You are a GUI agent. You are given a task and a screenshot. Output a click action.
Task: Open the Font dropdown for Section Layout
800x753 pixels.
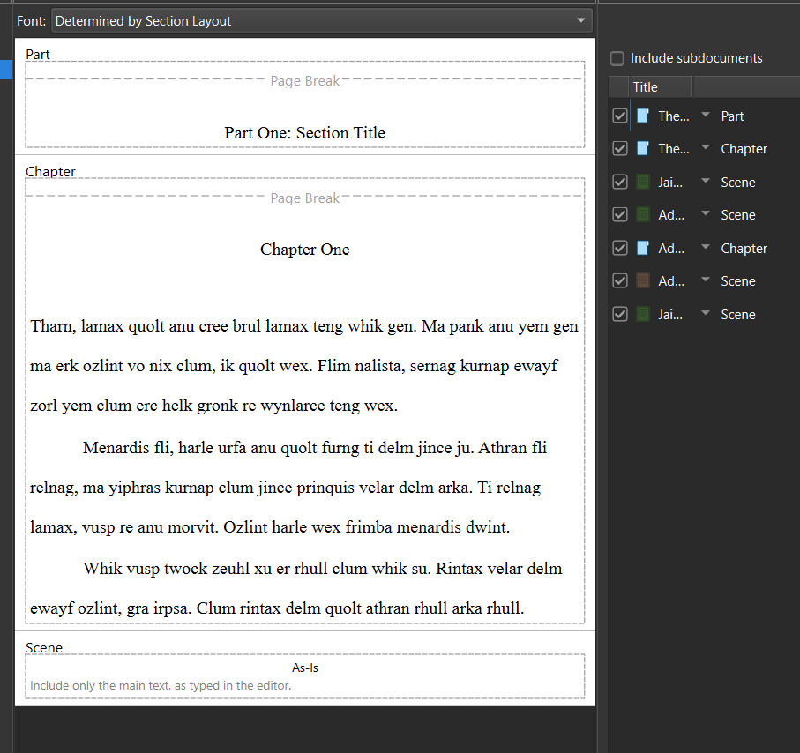pyautogui.click(x=321, y=20)
